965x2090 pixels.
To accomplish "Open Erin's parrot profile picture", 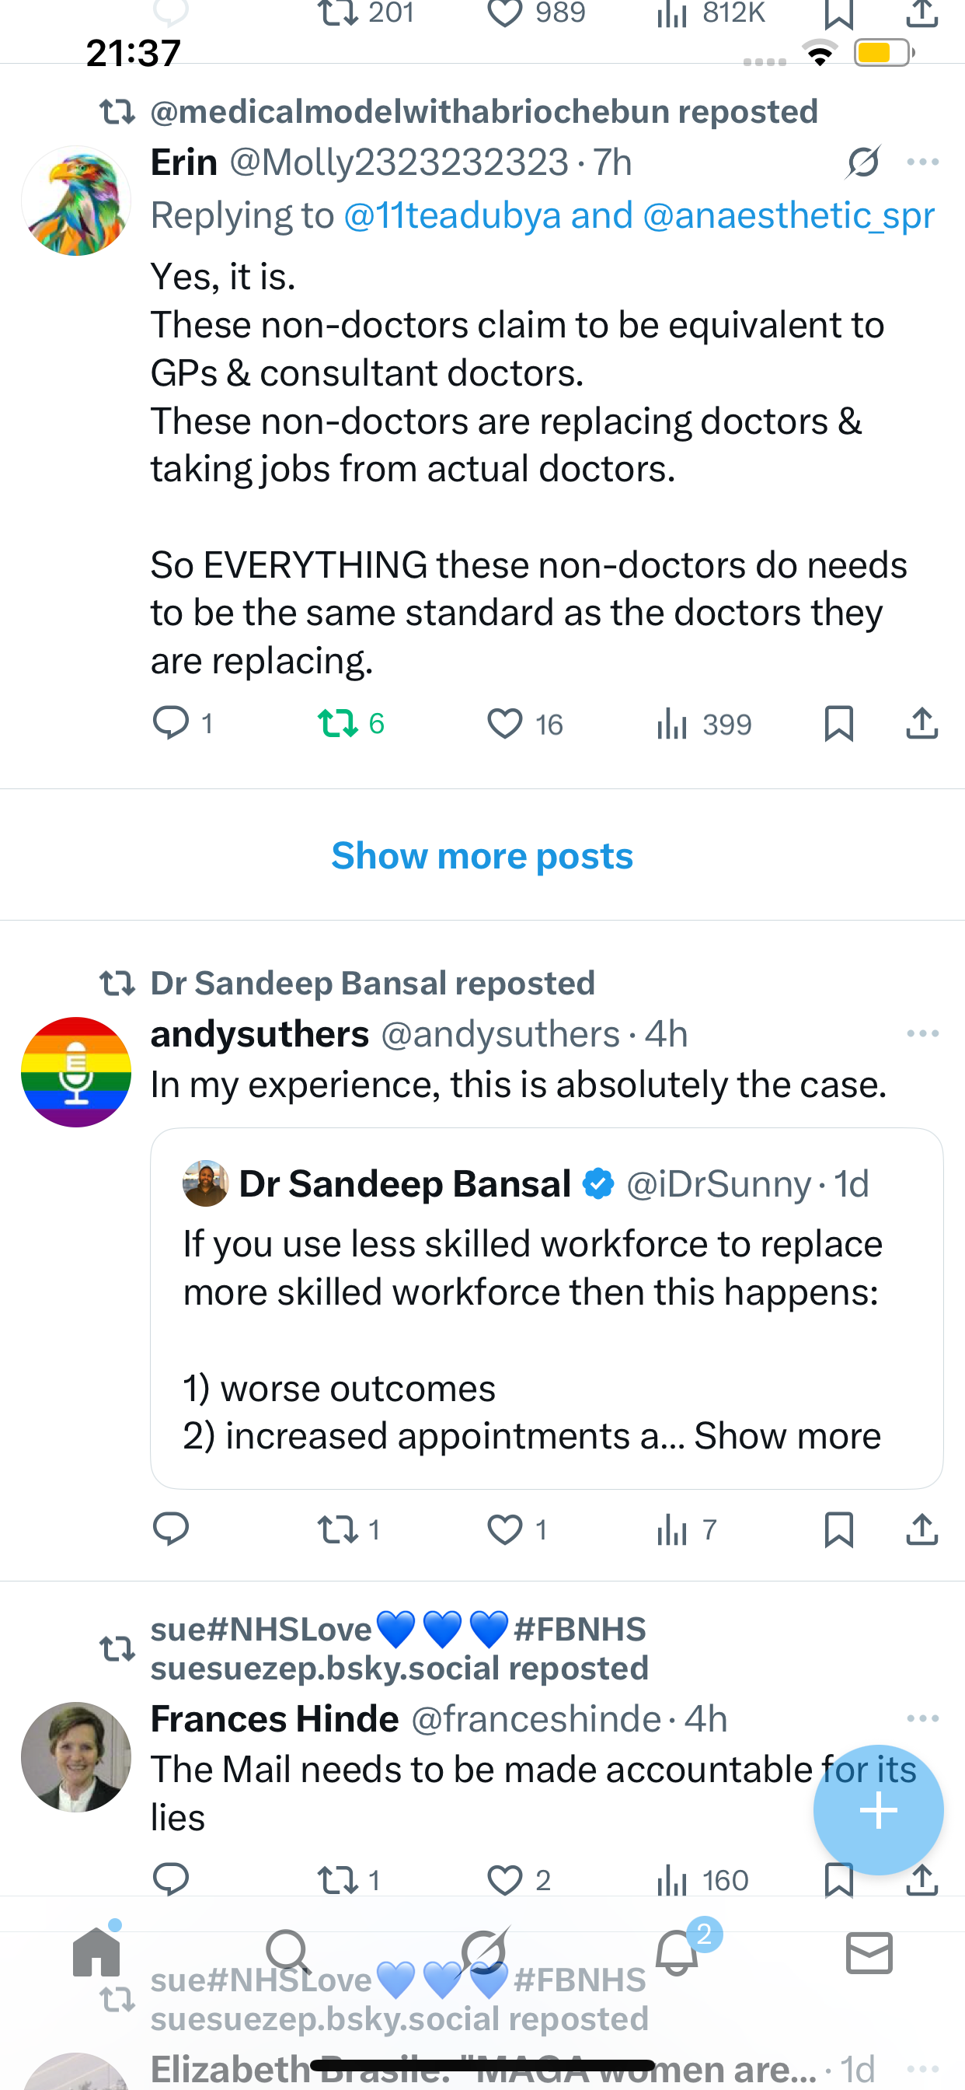I will (x=76, y=201).
